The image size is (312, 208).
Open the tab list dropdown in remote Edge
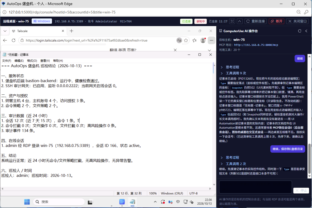pyautogui.click(x=5, y=31)
